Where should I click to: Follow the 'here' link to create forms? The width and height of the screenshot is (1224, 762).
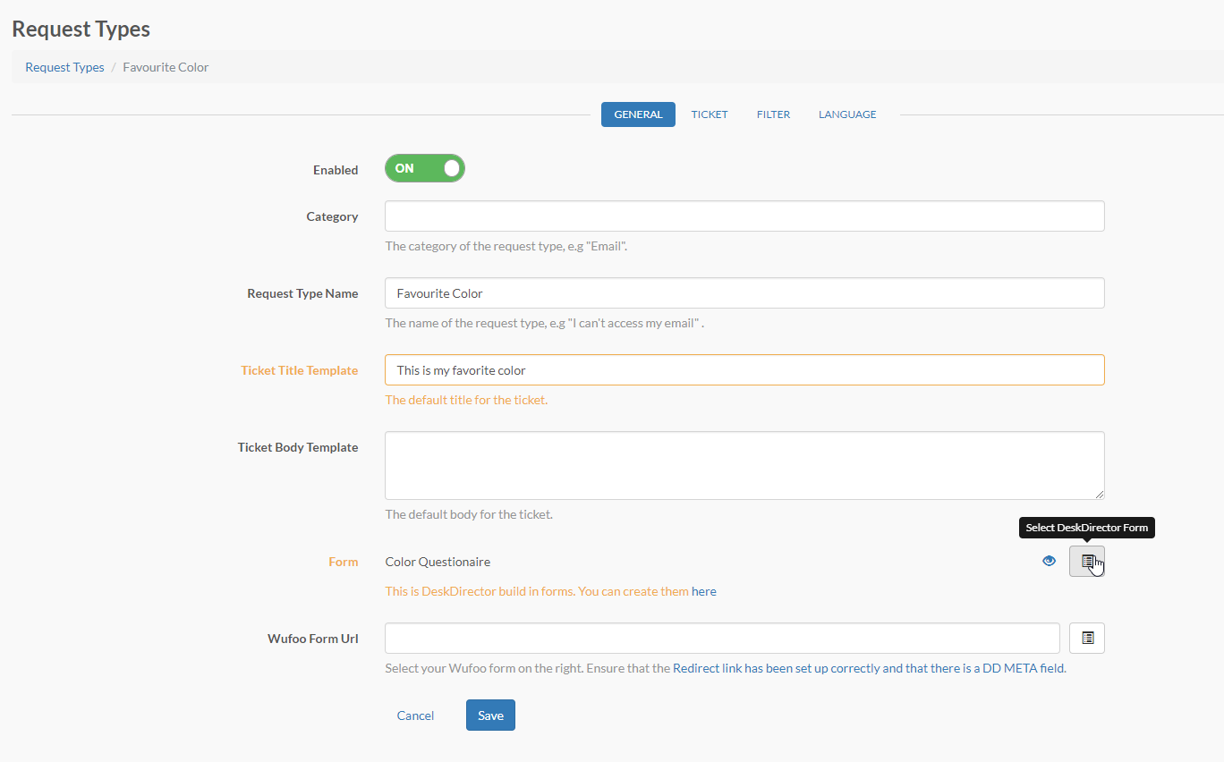tap(704, 591)
